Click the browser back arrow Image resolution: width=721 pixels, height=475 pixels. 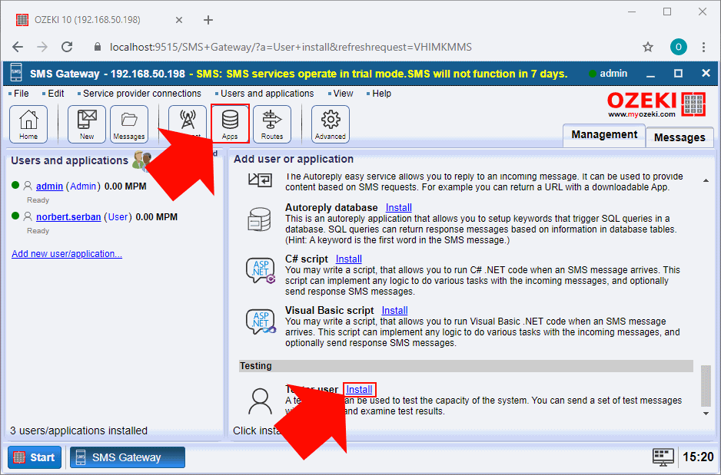coord(18,47)
